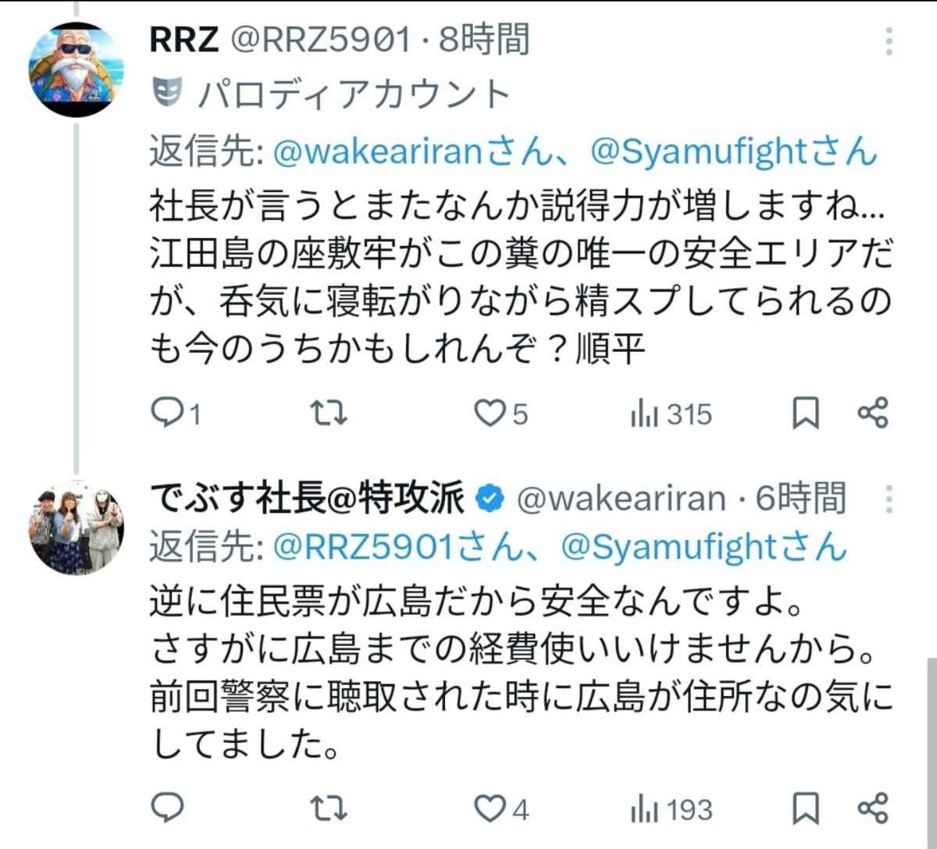Bookmark でぶす社長's tweet

point(806,808)
